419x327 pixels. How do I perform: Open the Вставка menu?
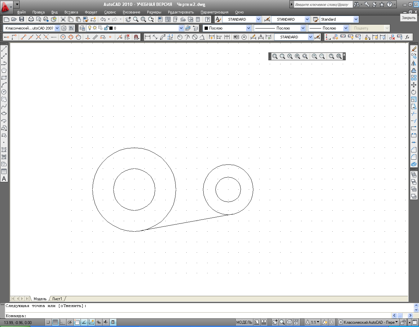(x=71, y=12)
